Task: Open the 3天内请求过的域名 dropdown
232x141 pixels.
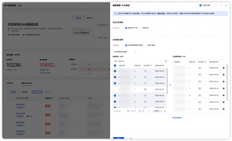Action: (x=125, y=52)
